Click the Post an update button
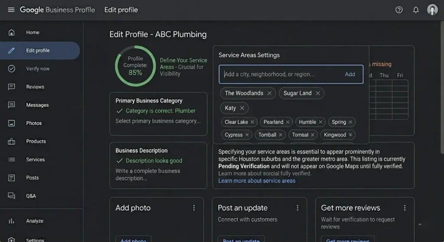The image size is (444, 242). point(241,239)
